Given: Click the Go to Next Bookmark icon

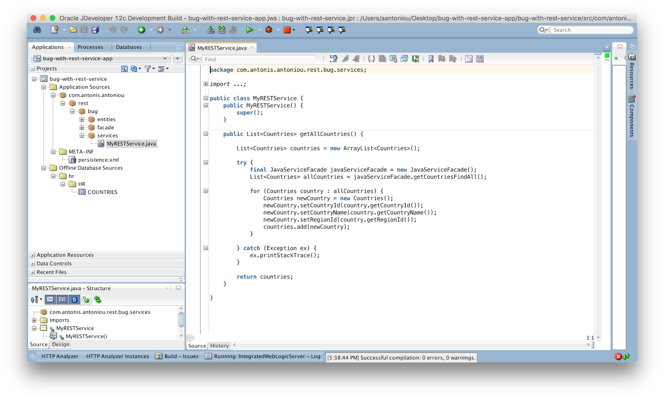Looking at the screenshot, I should pos(442,59).
